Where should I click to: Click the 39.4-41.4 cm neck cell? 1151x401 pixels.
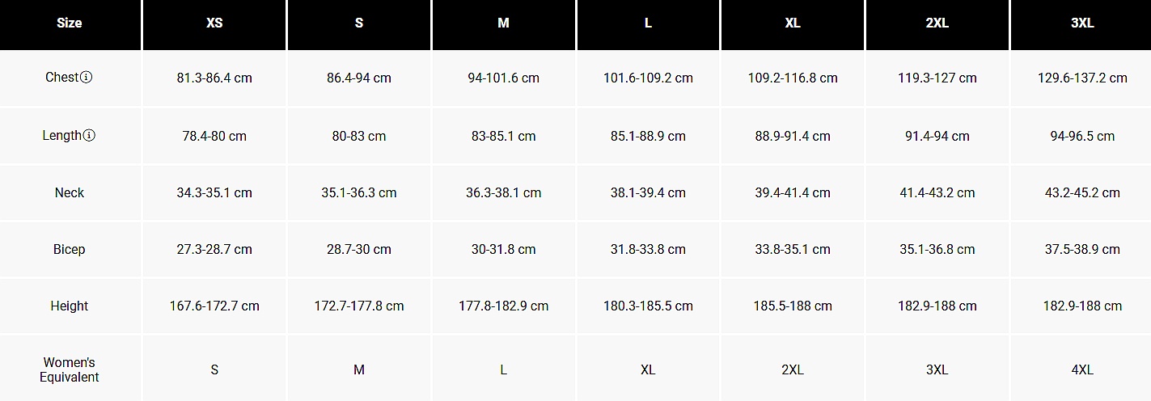793,192
